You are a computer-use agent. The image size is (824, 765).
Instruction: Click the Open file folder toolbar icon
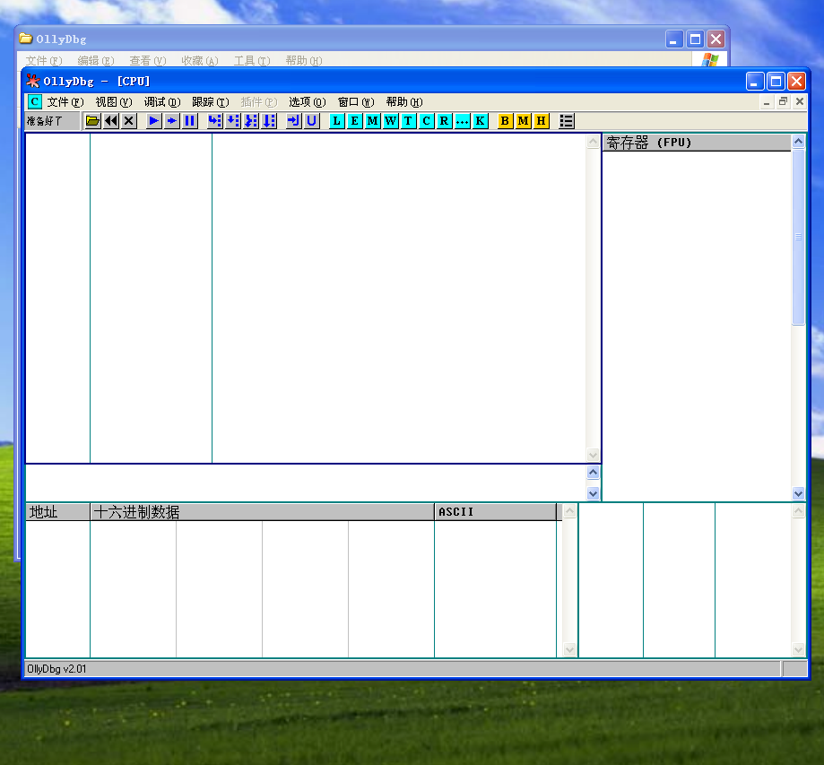(x=93, y=121)
